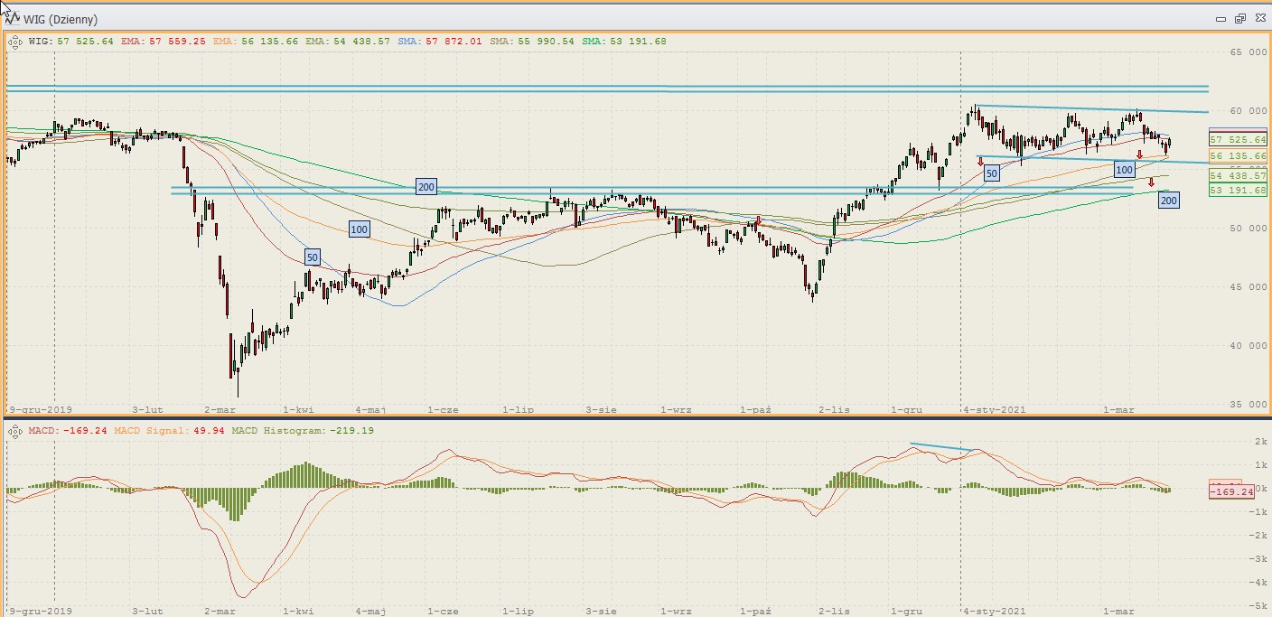
Task: Select the 53 191.68 price tag on the right axis
Action: 1239,191
